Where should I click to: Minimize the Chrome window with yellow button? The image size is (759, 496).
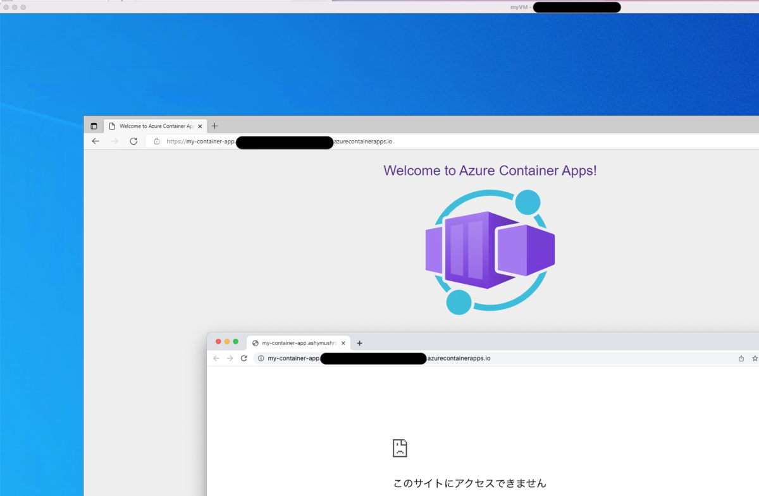tap(227, 342)
